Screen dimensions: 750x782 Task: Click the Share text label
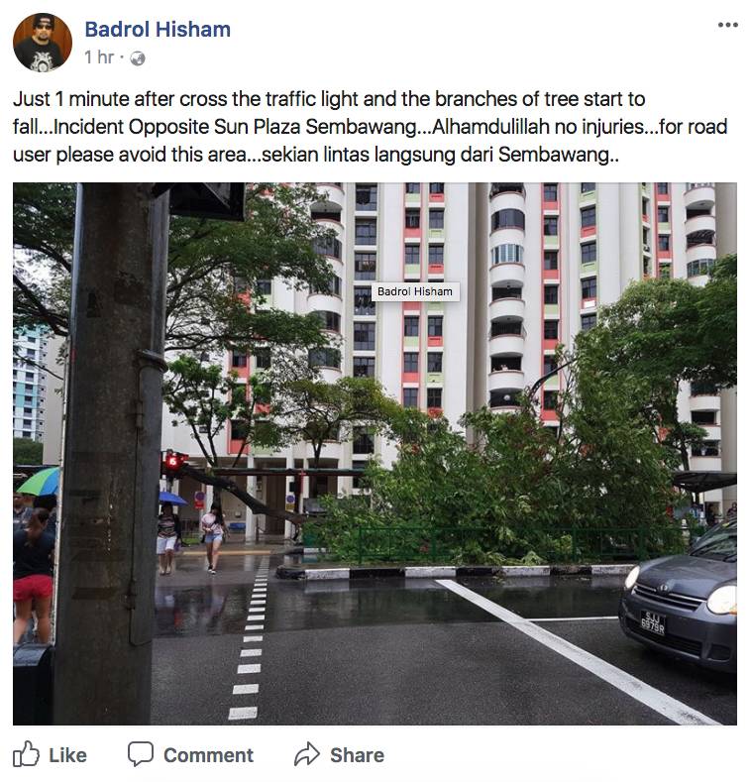point(357,755)
